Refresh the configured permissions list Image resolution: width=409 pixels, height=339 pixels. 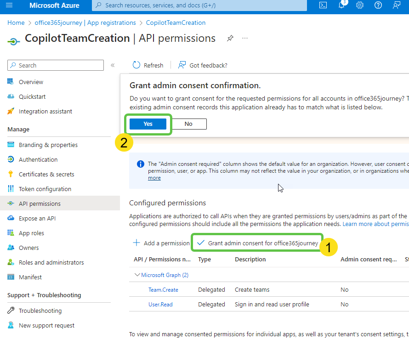[148, 65]
